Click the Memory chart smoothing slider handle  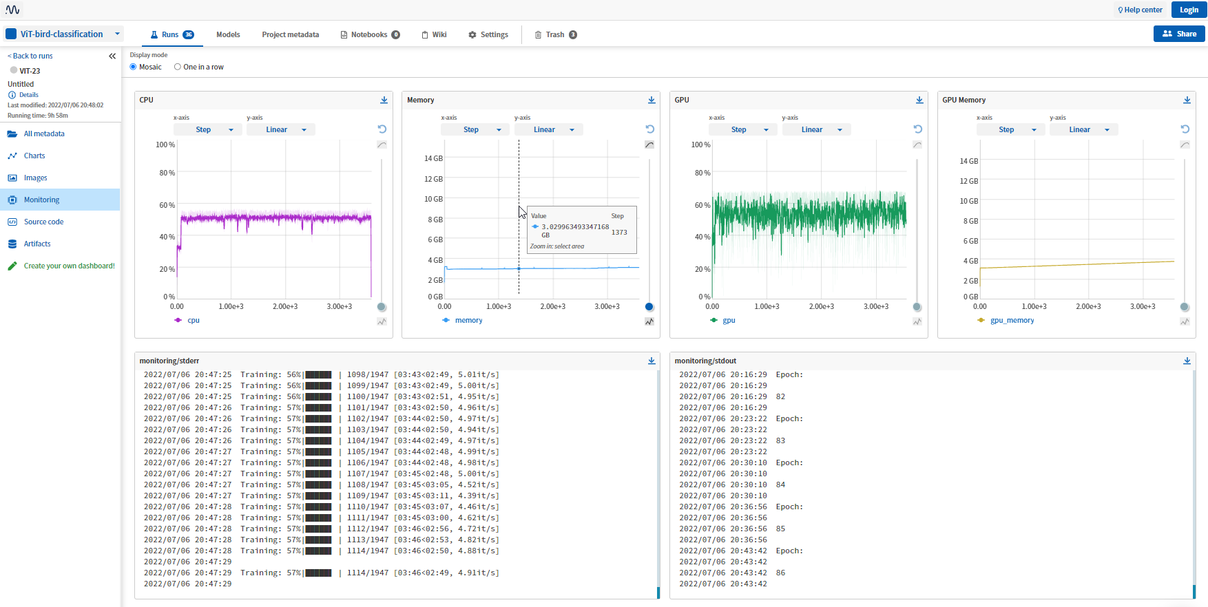coord(649,307)
